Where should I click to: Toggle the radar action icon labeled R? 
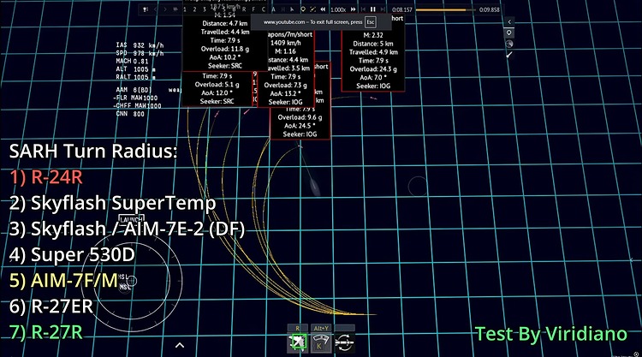[297, 340]
